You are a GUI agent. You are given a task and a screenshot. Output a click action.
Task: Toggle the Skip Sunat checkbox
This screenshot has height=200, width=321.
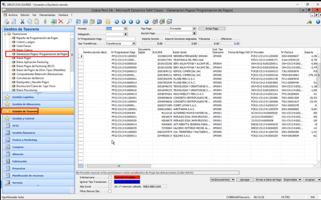110,187
